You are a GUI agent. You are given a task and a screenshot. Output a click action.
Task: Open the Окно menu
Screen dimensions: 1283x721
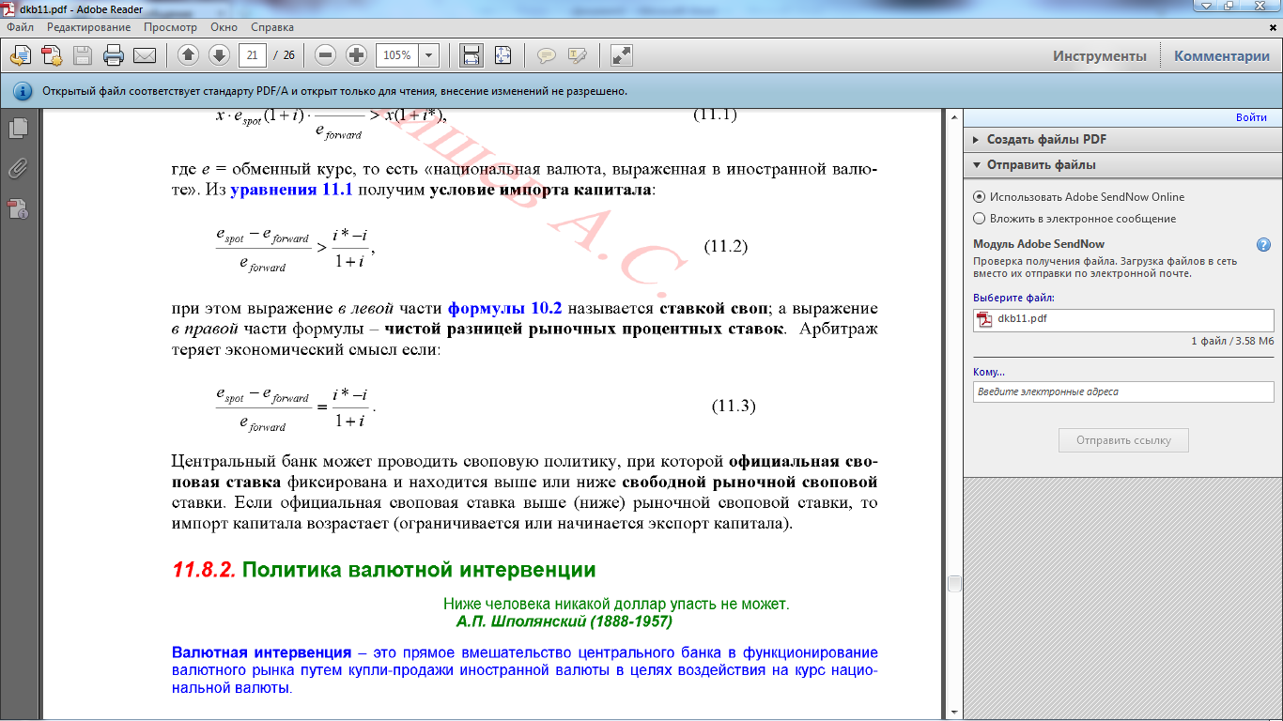coord(224,27)
